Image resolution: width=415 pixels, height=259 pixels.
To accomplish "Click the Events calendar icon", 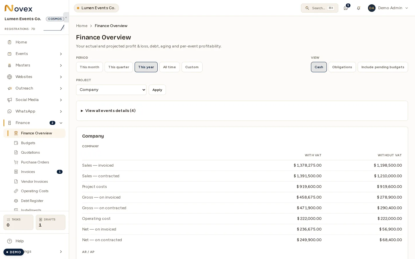I will coord(10,54).
